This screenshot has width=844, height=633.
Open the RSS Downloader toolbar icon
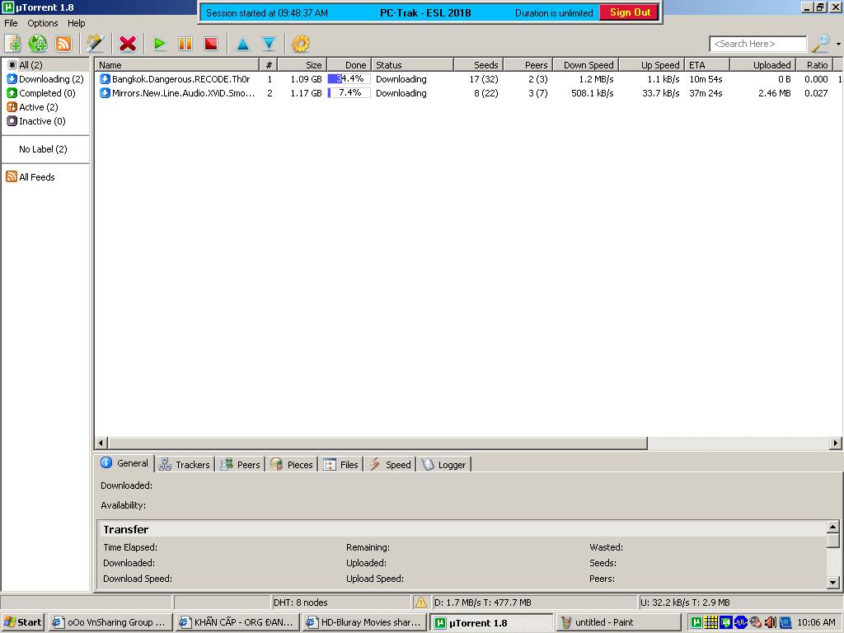click(63, 44)
